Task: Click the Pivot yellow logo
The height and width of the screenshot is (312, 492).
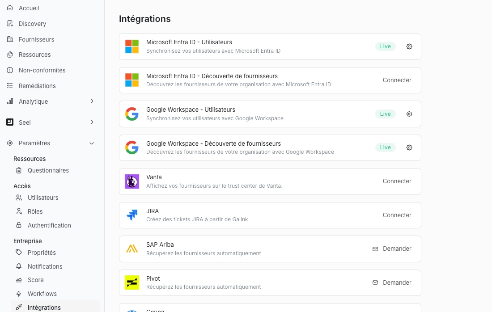Action: click(132, 282)
